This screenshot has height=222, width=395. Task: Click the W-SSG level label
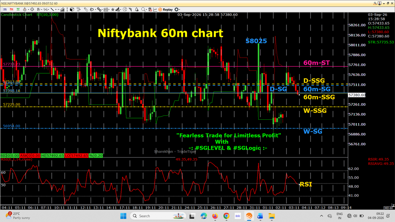(x=315, y=111)
